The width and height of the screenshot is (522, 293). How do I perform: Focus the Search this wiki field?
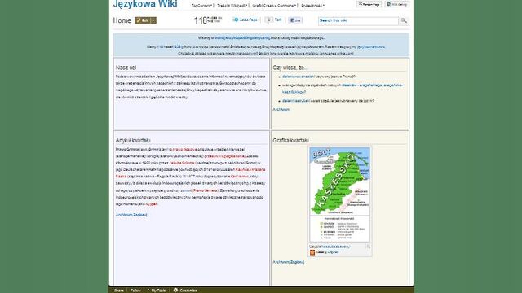(358, 20)
